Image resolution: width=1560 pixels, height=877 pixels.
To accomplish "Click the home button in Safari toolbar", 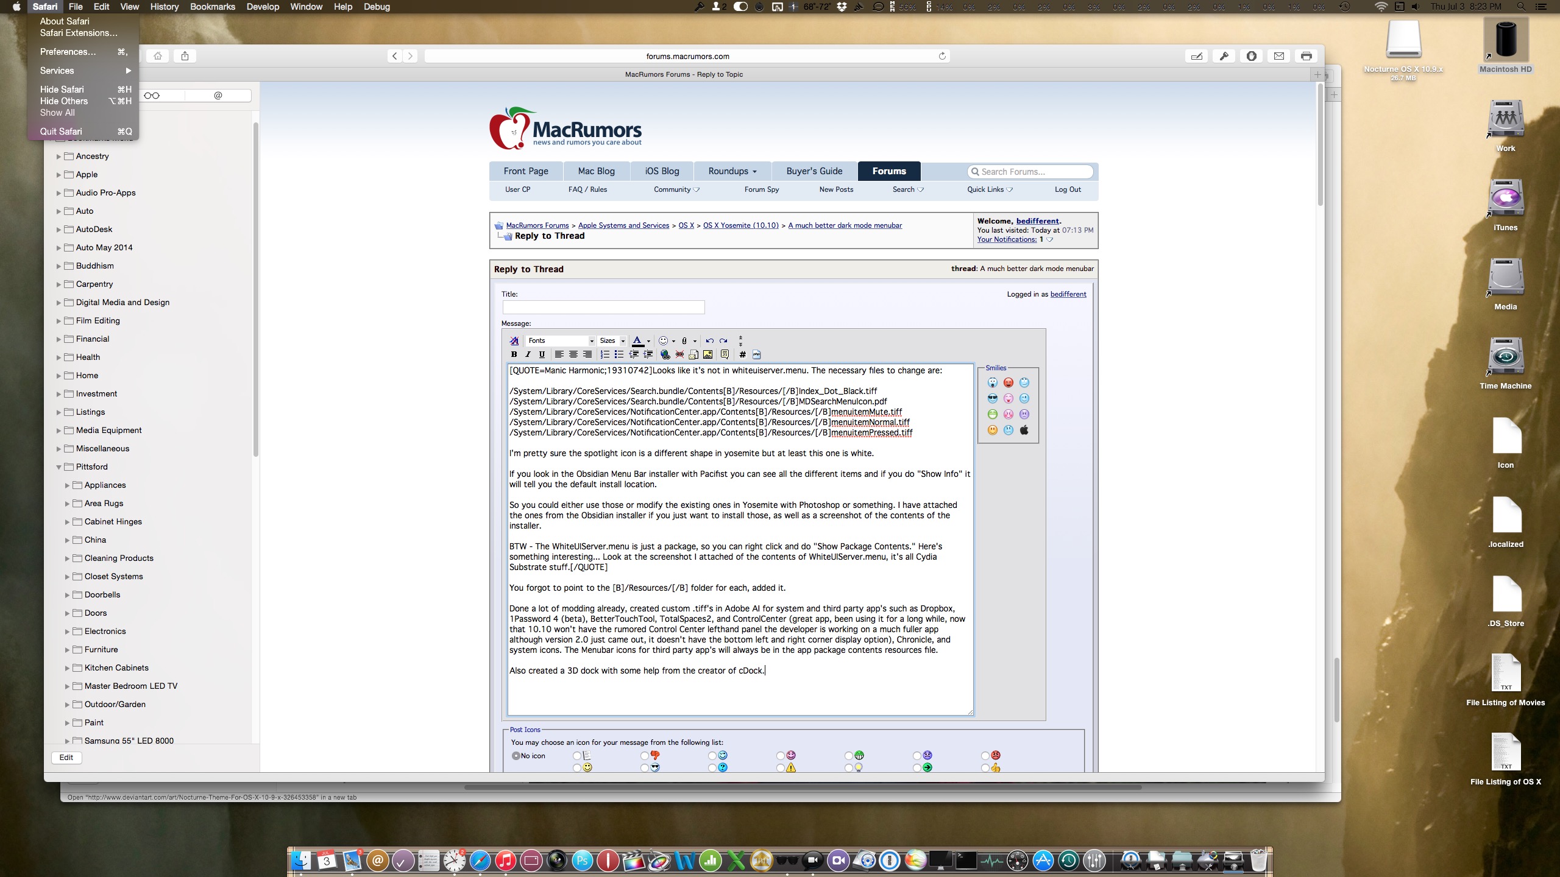I will [x=158, y=56].
